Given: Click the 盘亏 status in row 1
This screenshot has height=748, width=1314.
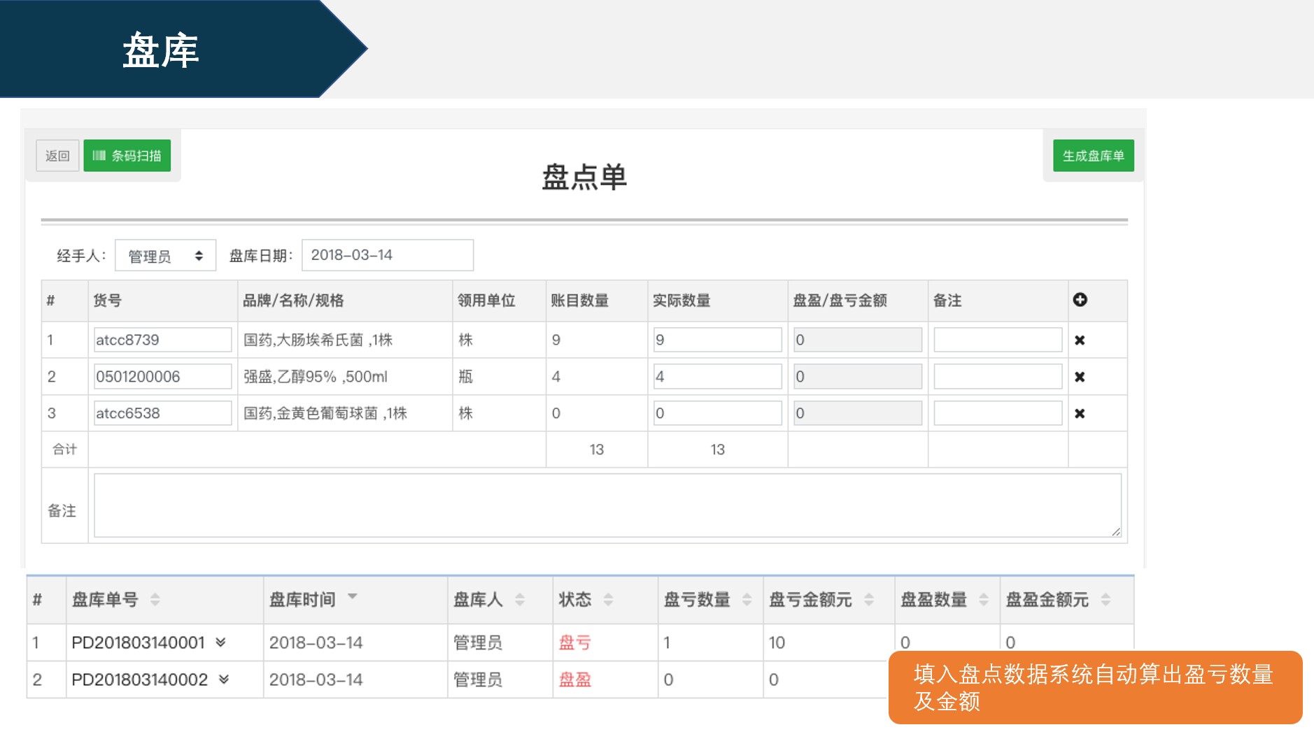Looking at the screenshot, I should 575,642.
